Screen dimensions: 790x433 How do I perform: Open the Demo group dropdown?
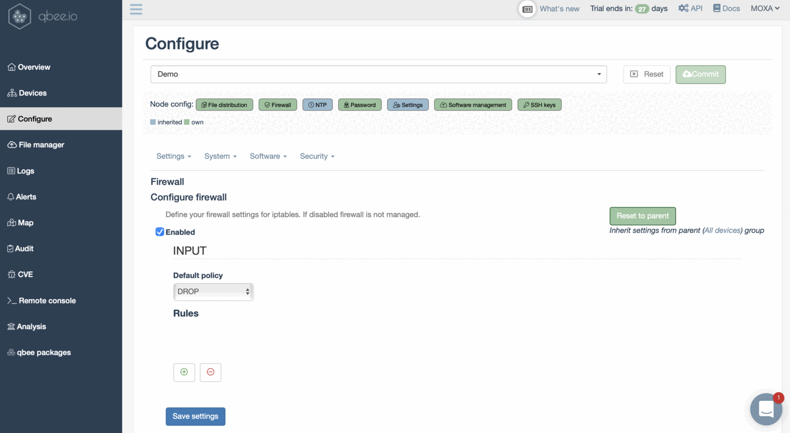[x=378, y=74]
